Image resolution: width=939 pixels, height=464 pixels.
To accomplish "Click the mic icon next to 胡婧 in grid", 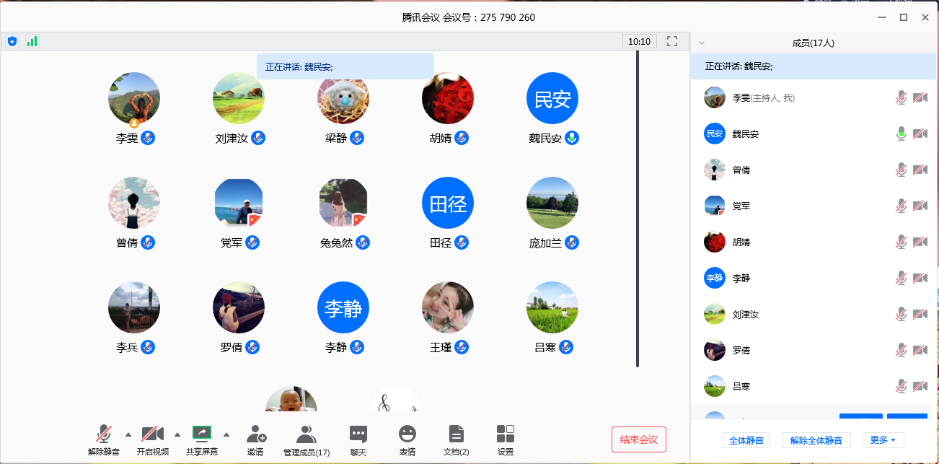I will point(462,138).
